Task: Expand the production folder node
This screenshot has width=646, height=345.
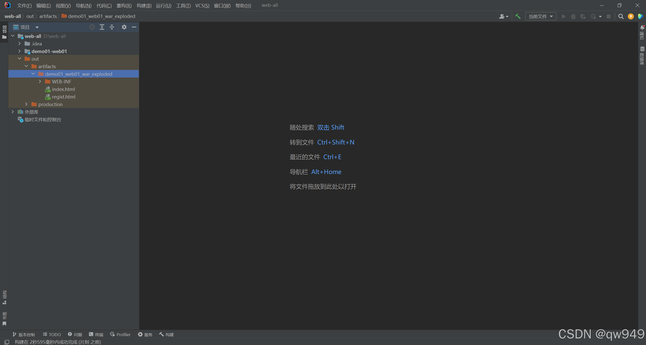Action: 26,104
